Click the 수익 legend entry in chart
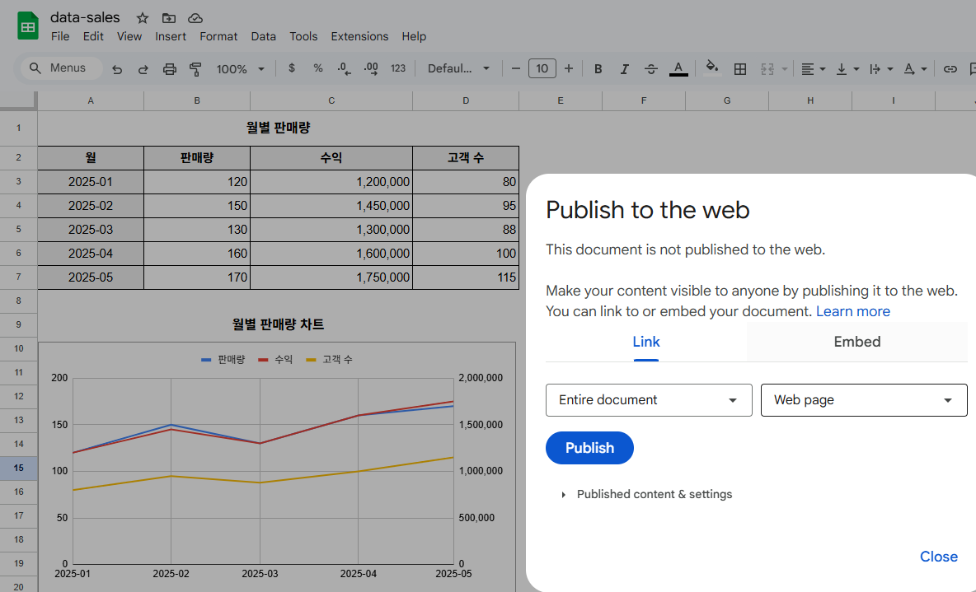Viewport: 976px width, 592px height. 276,360
